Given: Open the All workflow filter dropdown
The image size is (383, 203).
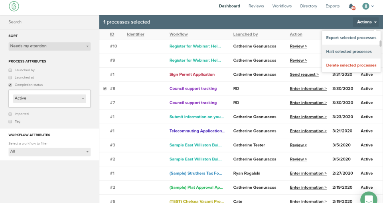Looking at the screenshot, I should 49,152.
